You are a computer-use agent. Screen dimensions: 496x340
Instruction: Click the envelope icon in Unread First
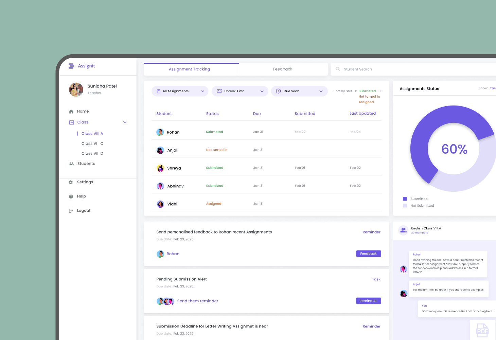219,91
